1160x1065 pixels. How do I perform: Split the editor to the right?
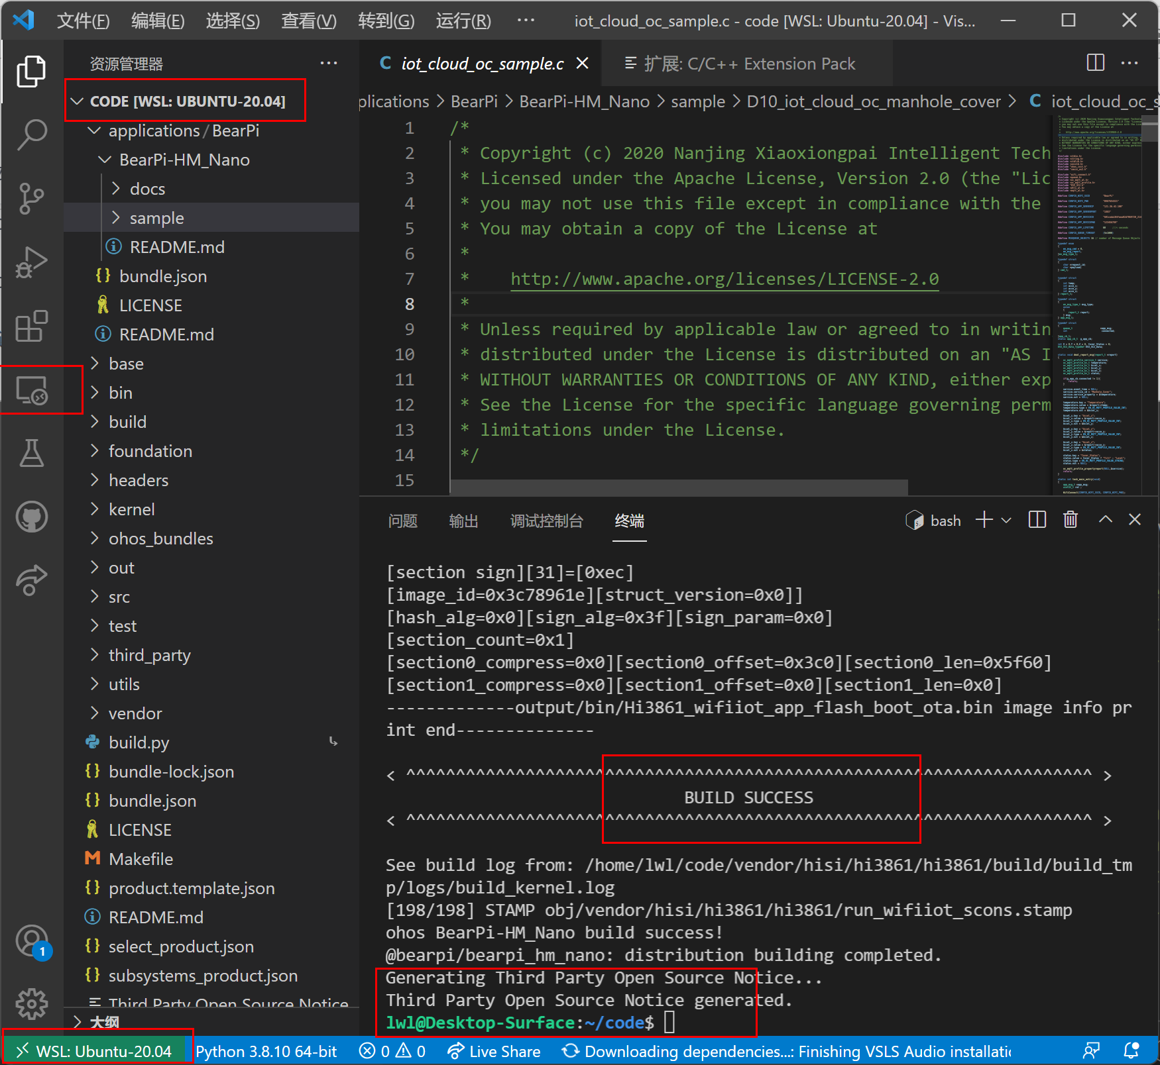1095,63
